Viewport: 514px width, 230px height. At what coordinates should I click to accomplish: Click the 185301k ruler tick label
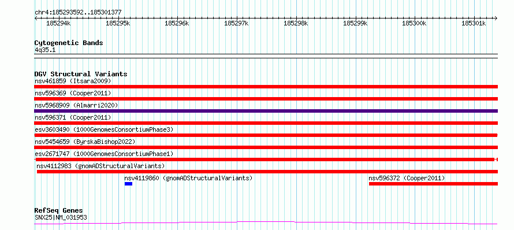tap(474, 24)
